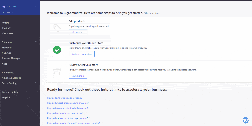Select Storefront in the sidebar
This screenshot has height=126, width=252.
point(7,42)
